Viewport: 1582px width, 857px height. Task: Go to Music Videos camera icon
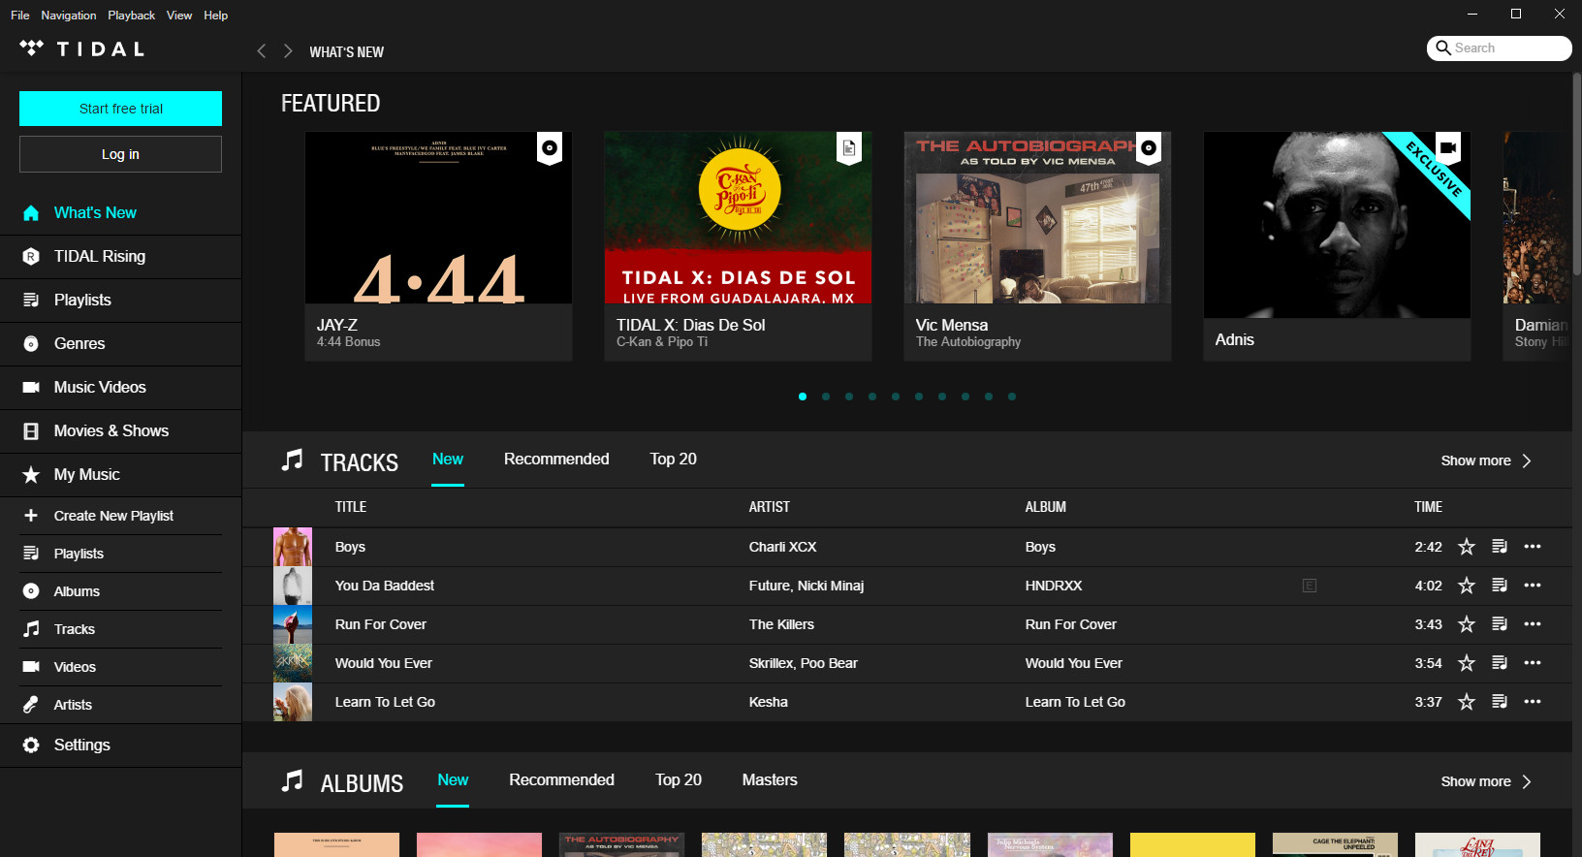[x=31, y=388]
